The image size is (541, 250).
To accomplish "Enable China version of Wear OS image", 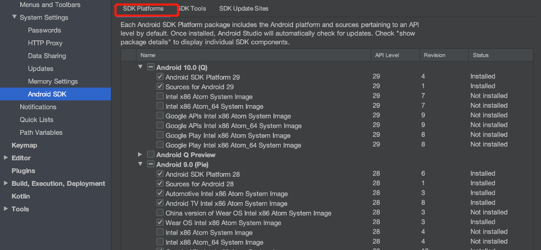I will (x=160, y=213).
